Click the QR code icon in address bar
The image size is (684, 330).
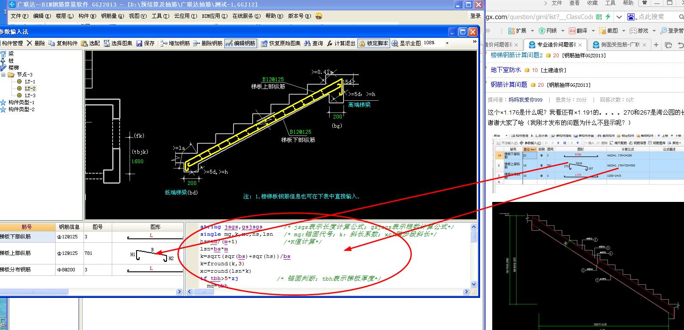tap(599, 16)
